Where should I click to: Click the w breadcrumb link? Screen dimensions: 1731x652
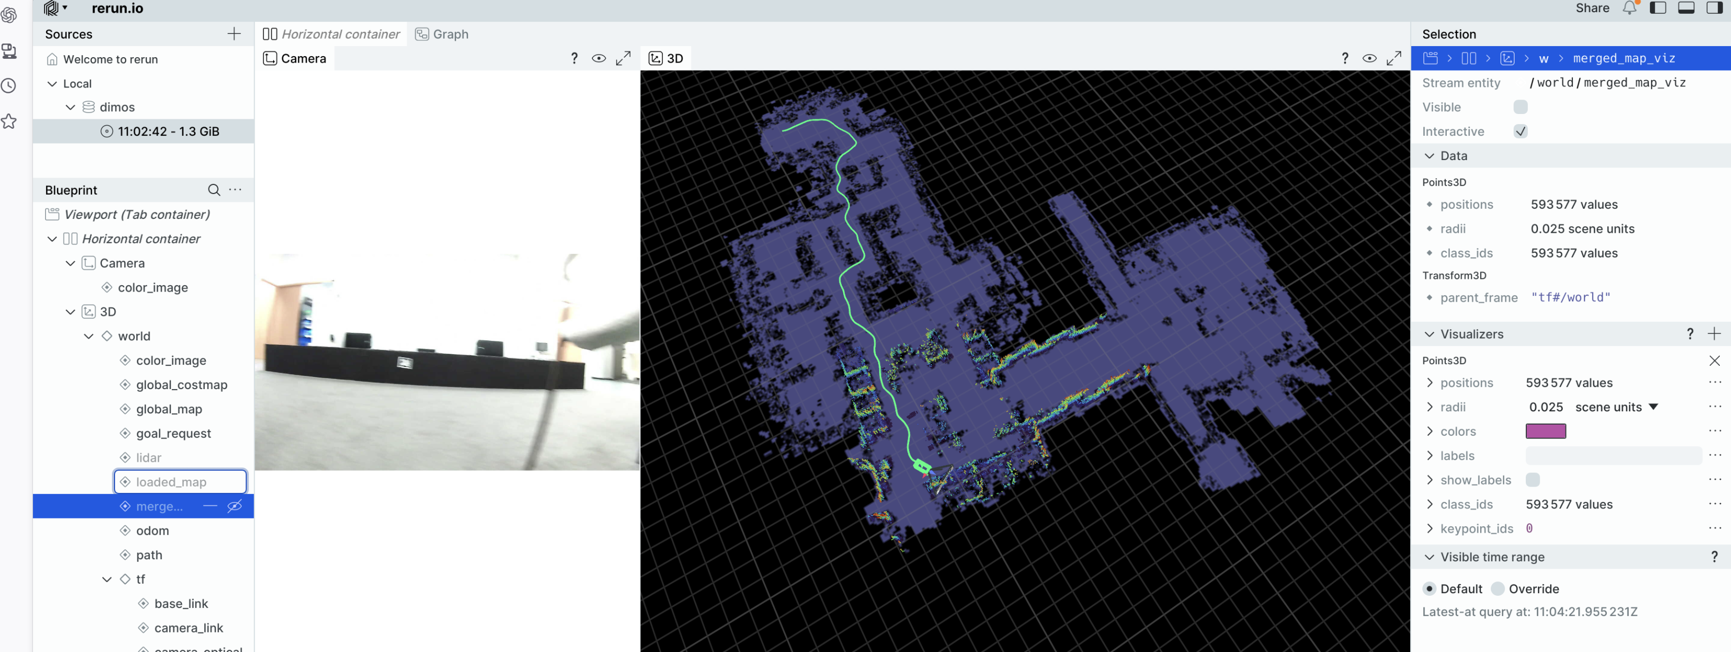[1543, 58]
